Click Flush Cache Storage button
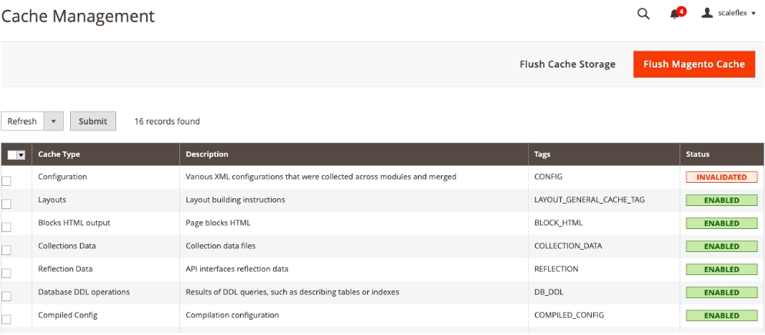This screenshot has height=335, width=765. coord(567,65)
